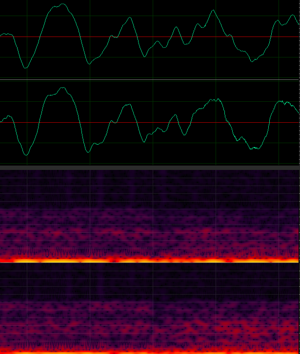Click the bottom waveform's rounded peak near the middle
This screenshot has width=300, height=354.
click(127, 105)
